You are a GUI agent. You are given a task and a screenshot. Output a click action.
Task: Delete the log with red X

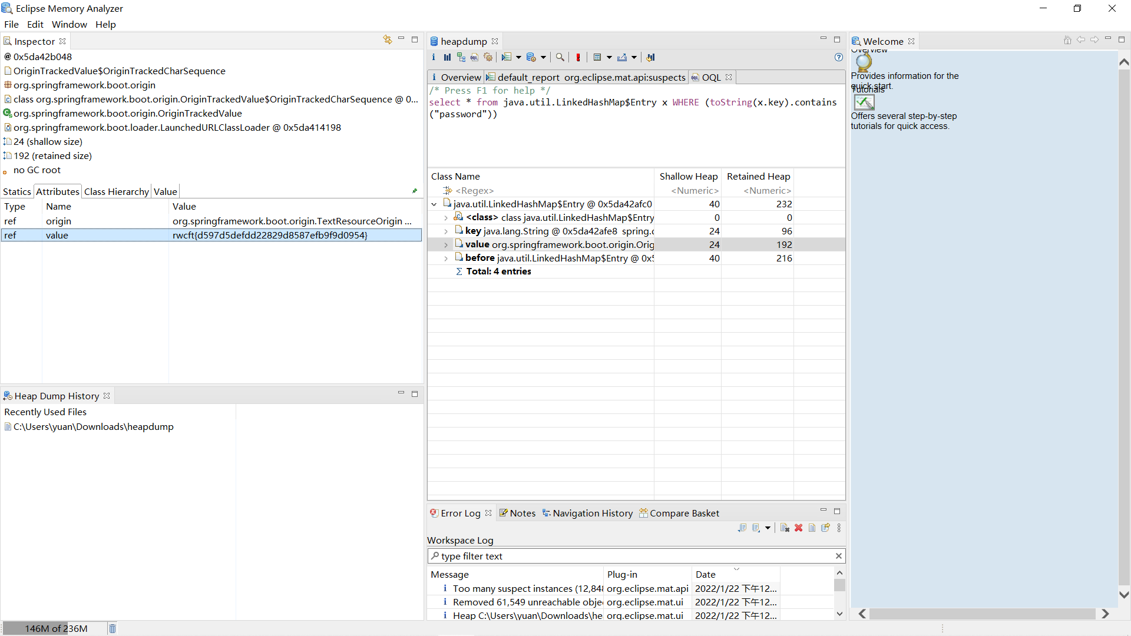pyautogui.click(x=798, y=528)
